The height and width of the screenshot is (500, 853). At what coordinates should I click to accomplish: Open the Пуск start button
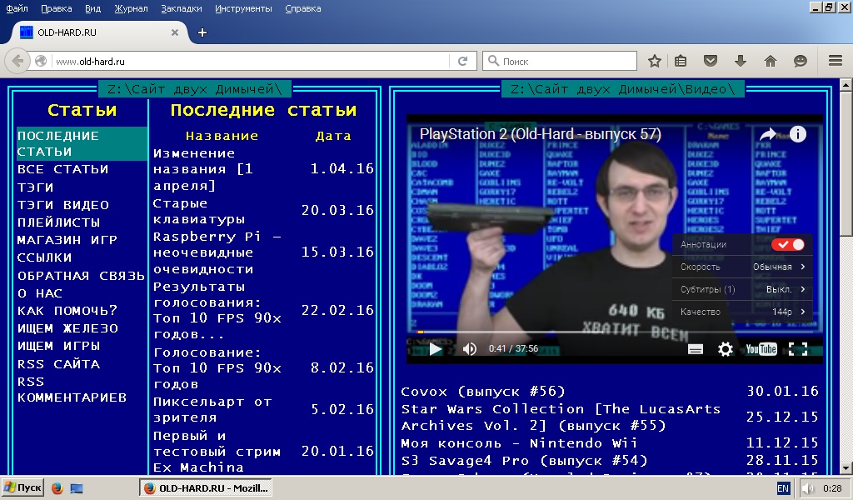click(x=22, y=487)
